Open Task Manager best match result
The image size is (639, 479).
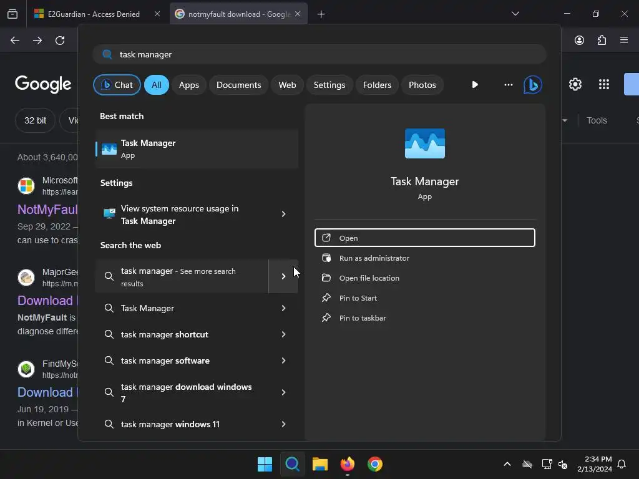pyautogui.click(x=197, y=148)
